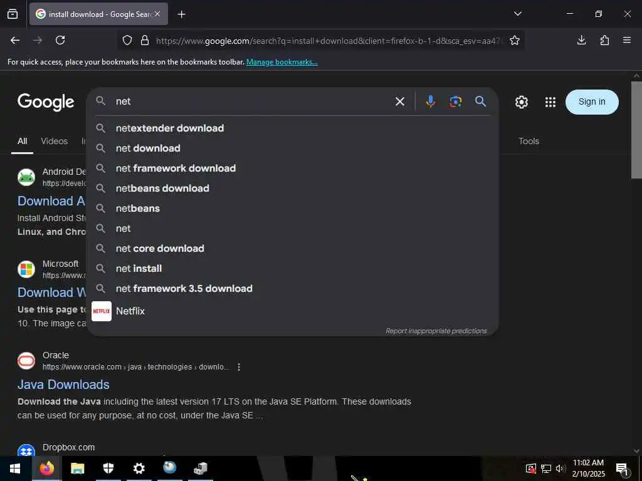Open the notification center icon
This screenshot has height=481, width=642.
622,470
